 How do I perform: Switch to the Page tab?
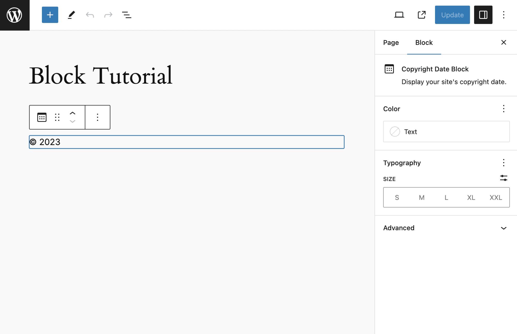(391, 43)
